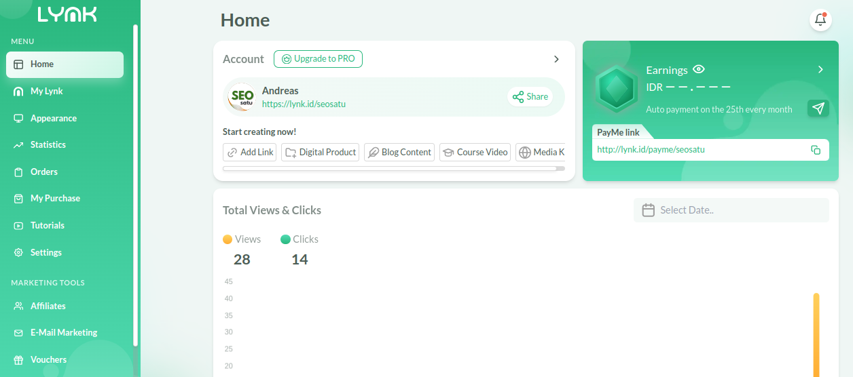The height and width of the screenshot is (377, 853).
Task: Click the Course Video button
Action: (475, 153)
